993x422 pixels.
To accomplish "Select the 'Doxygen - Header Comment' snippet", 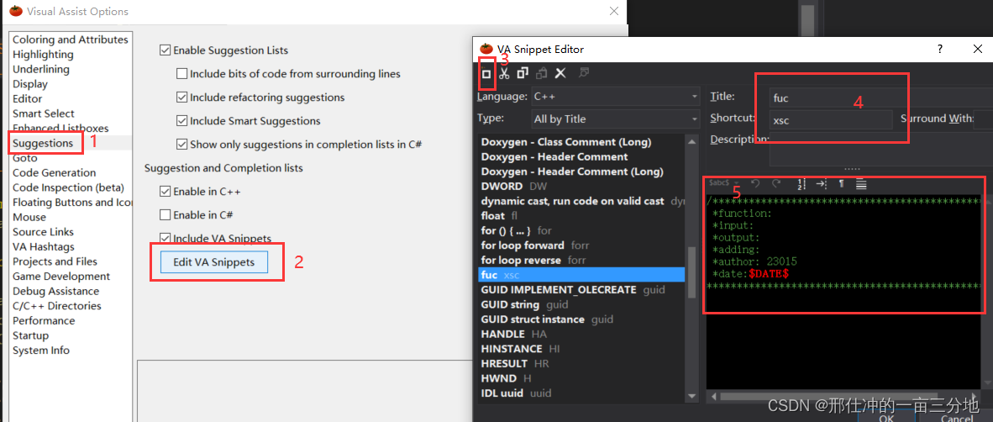I will (x=581, y=156).
